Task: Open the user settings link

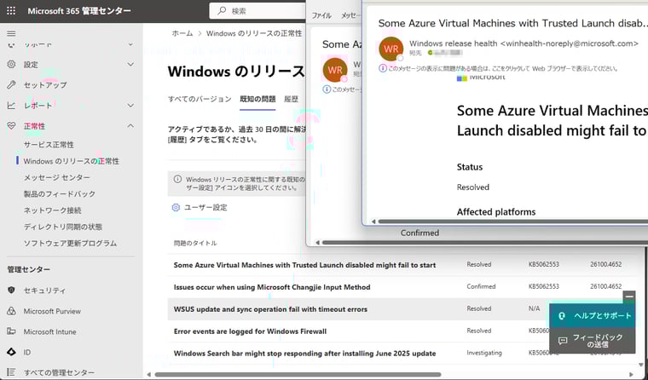Action: pos(205,207)
